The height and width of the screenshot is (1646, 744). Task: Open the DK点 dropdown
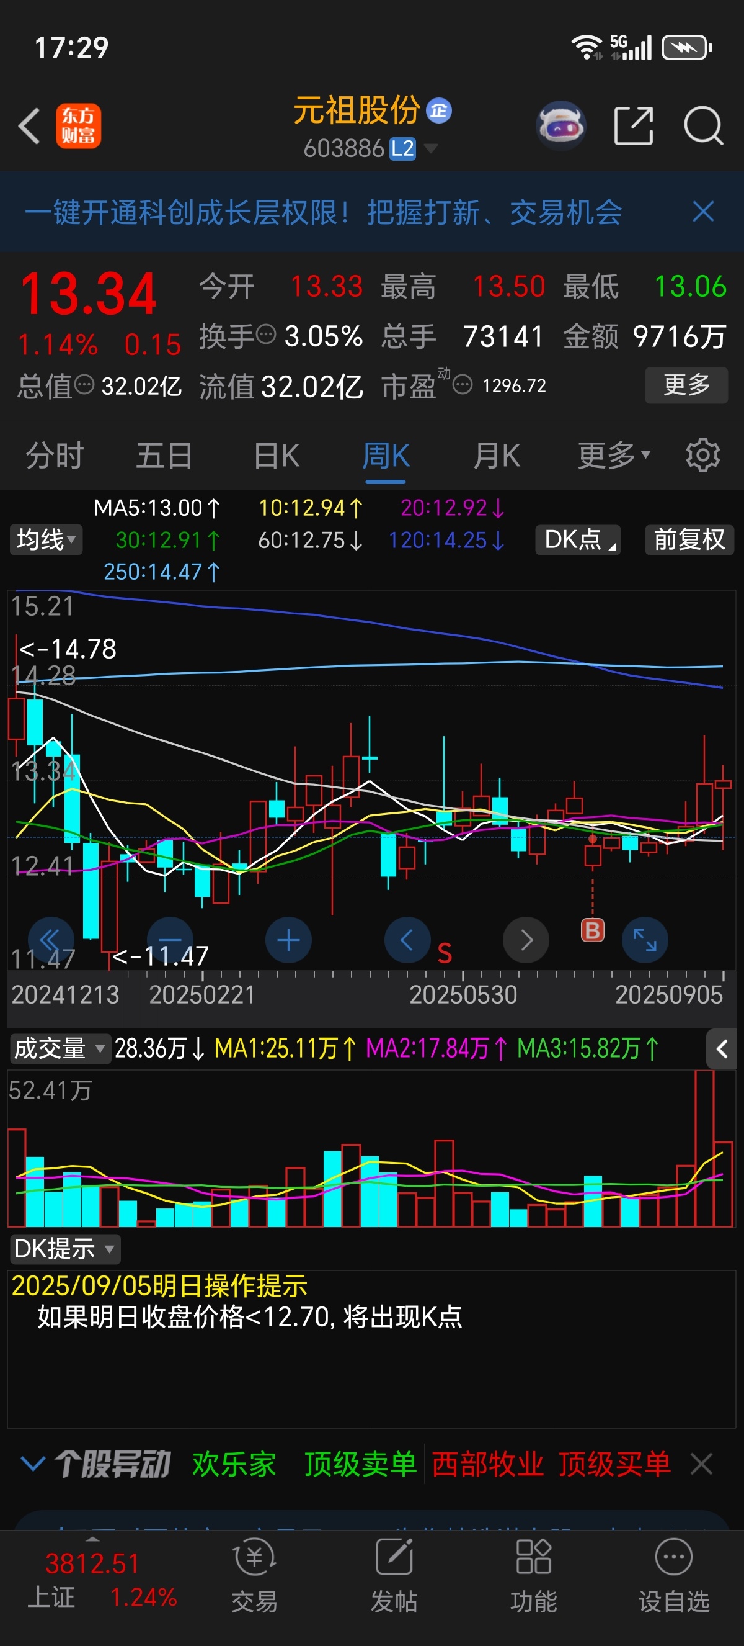pos(578,540)
